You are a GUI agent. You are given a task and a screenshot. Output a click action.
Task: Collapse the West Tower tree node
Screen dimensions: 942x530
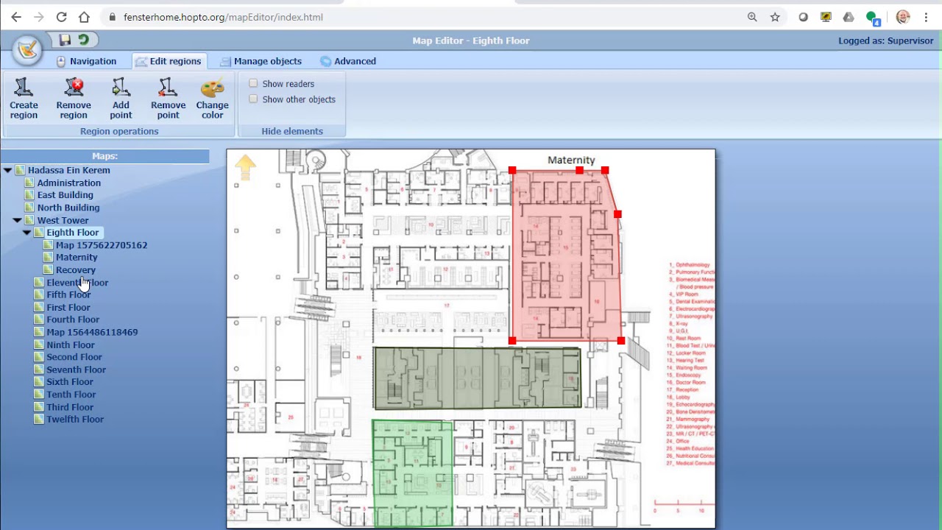(17, 220)
